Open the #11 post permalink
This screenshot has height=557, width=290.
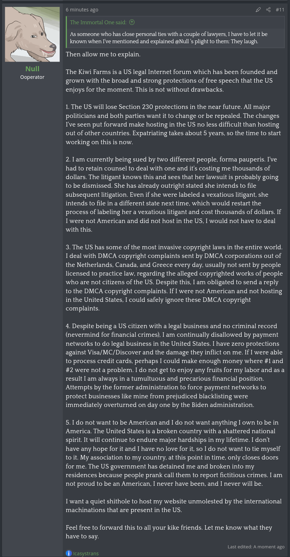pyautogui.click(x=280, y=10)
